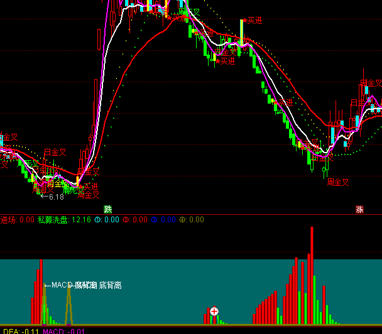Image resolution: width=382 pixels, height=334 pixels.
Task: Click the circled 3 indicator icon
Action: click(x=155, y=220)
